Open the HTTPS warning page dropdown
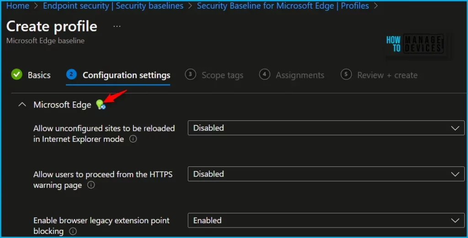Viewport: 468px width, 238px height. click(326, 174)
